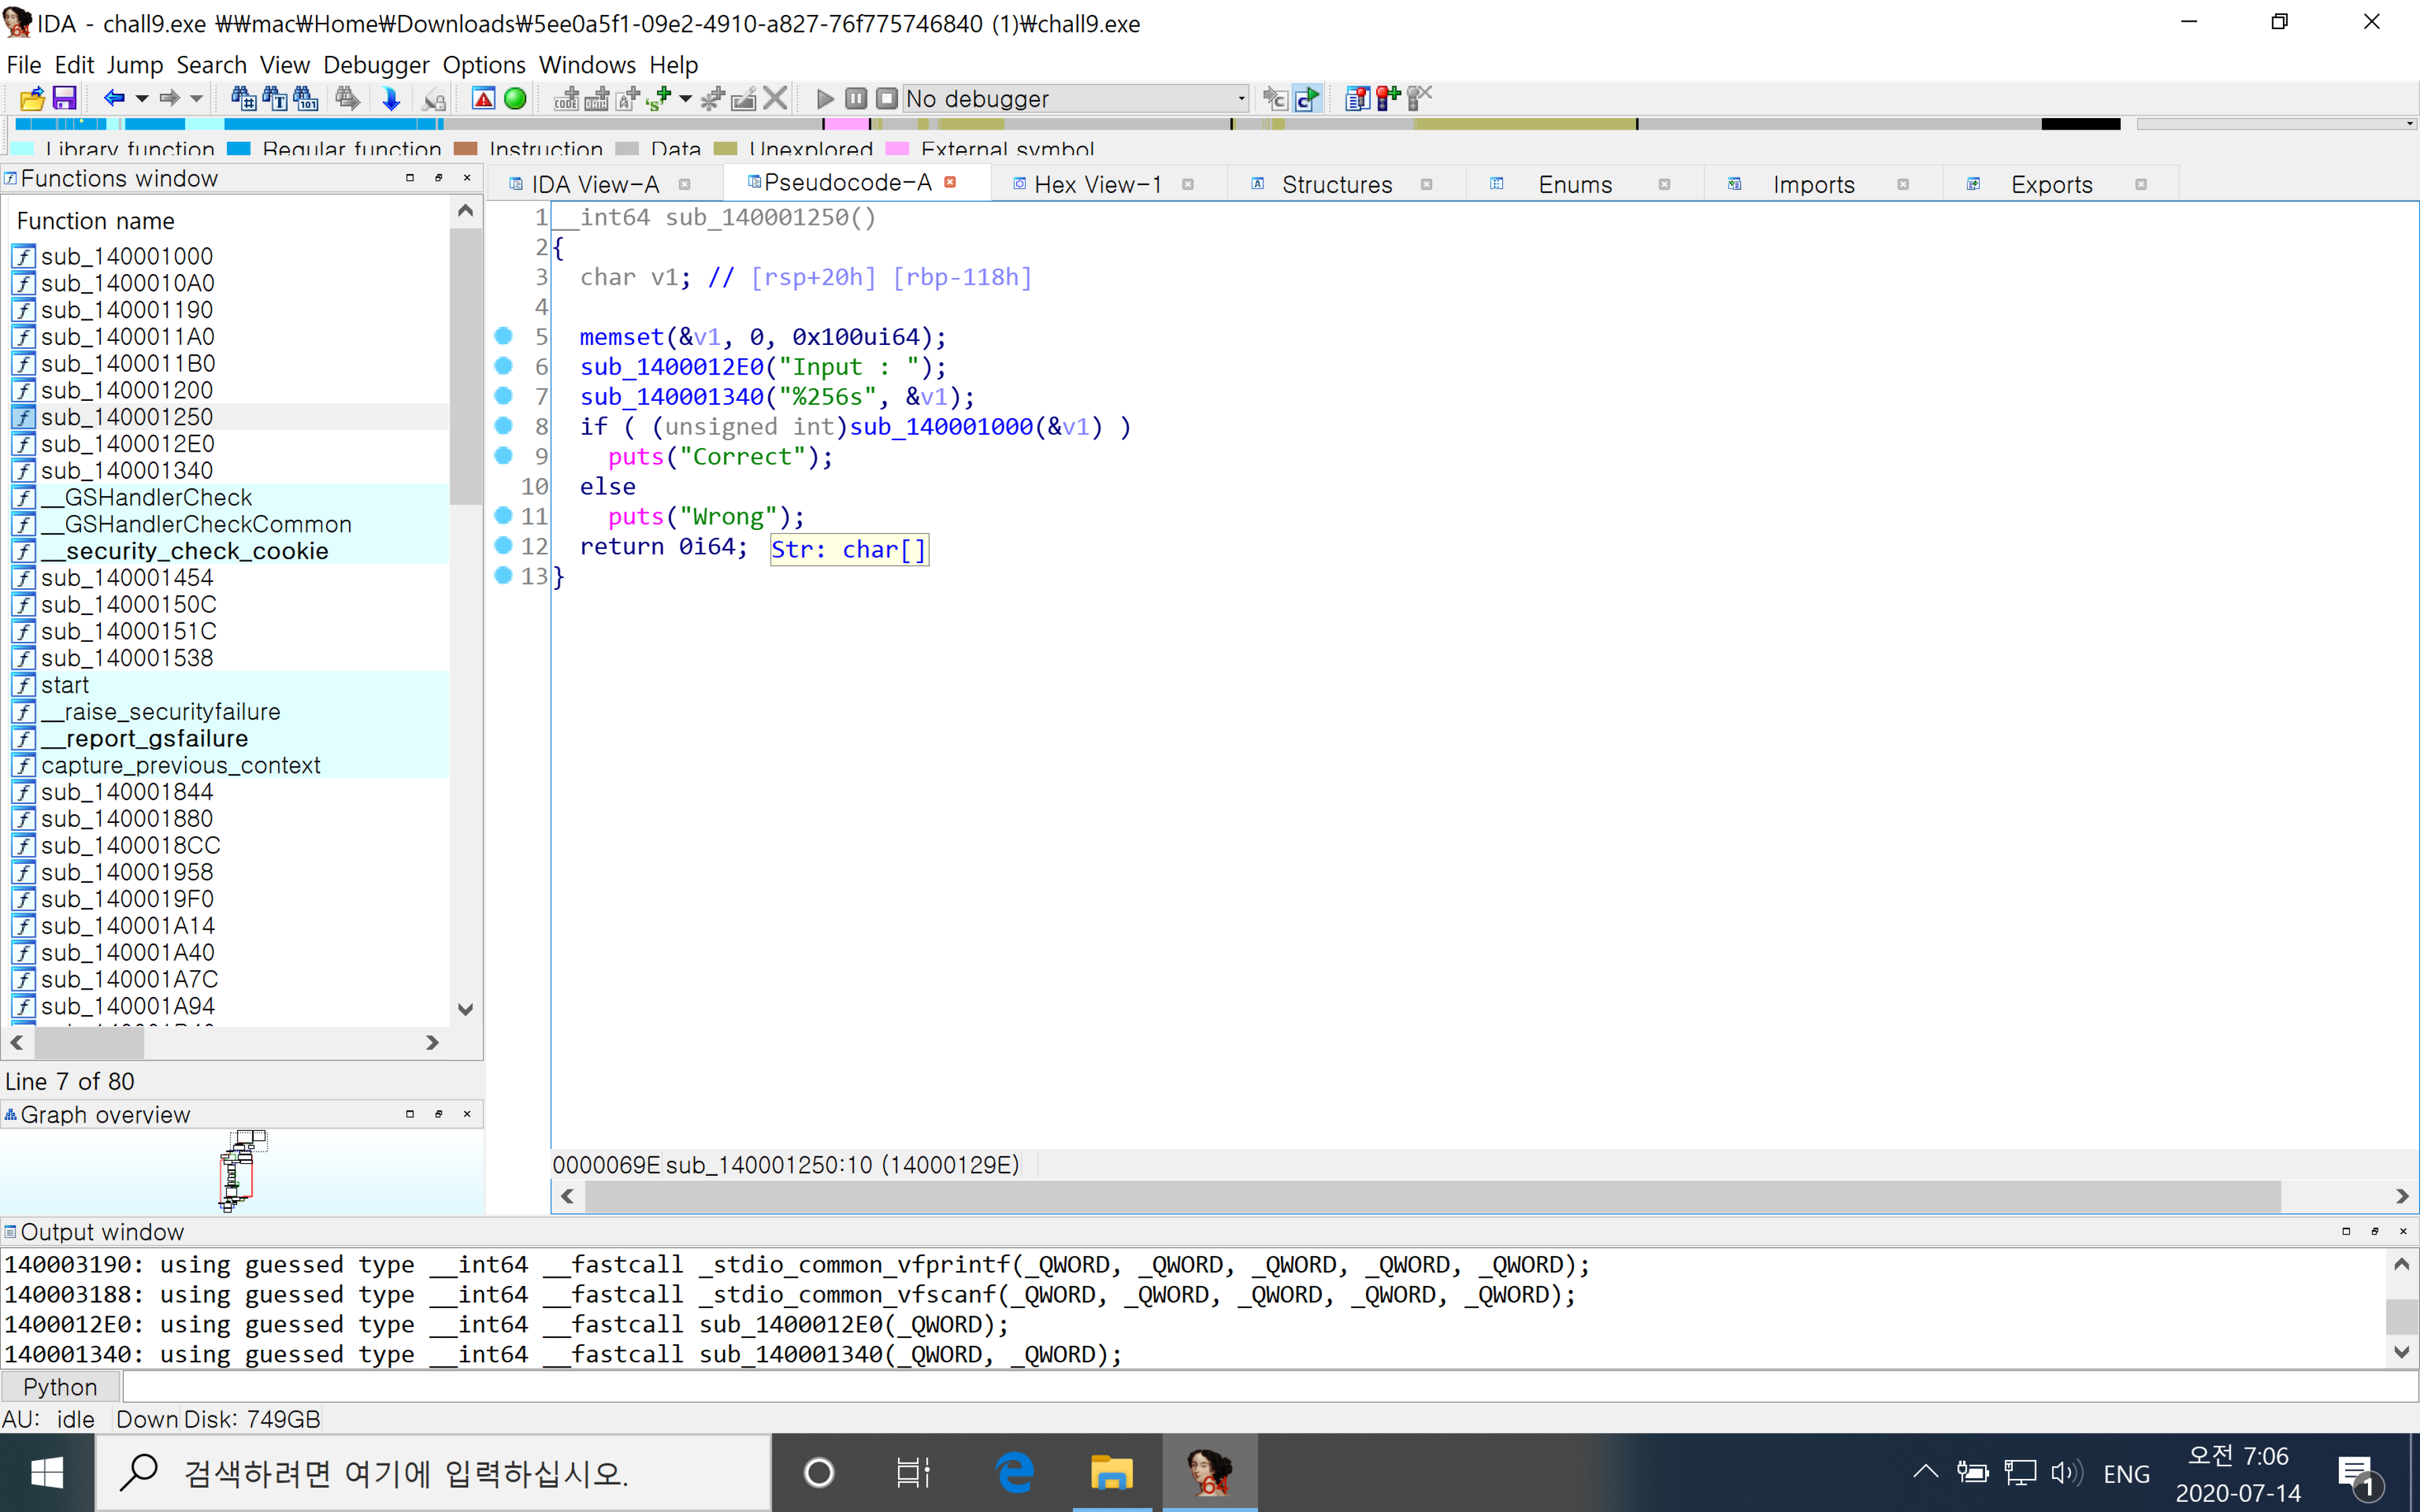
Task: Click the toolbar X delete icon
Action: click(x=775, y=98)
